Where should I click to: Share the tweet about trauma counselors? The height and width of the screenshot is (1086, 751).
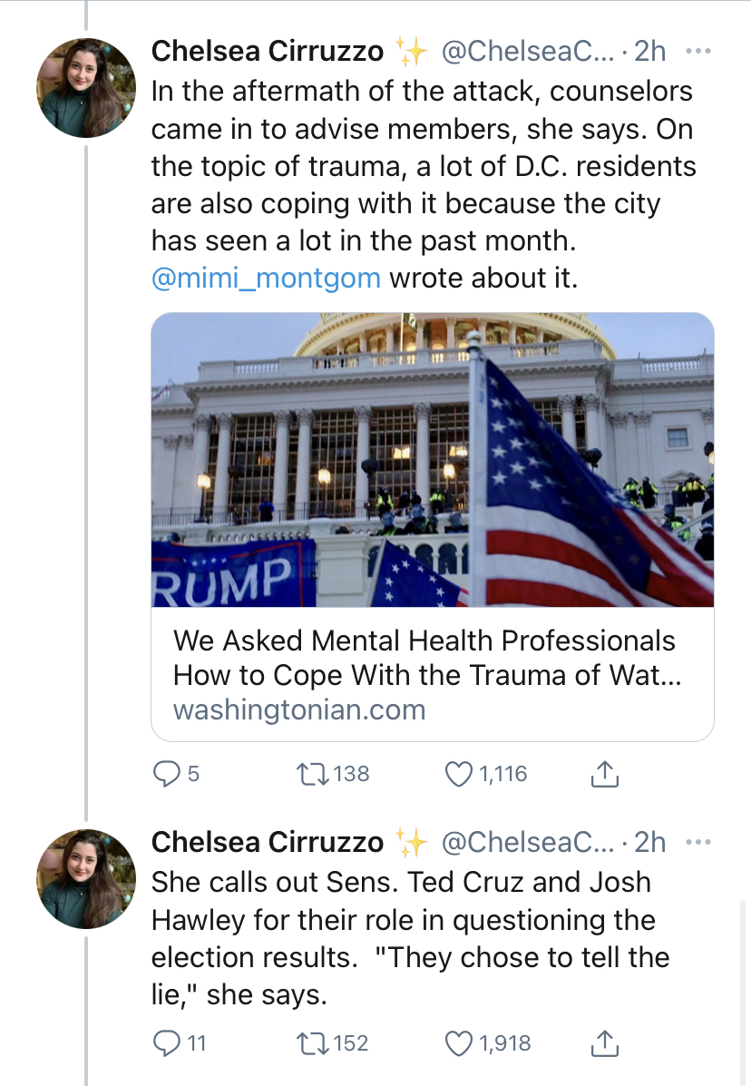point(604,774)
